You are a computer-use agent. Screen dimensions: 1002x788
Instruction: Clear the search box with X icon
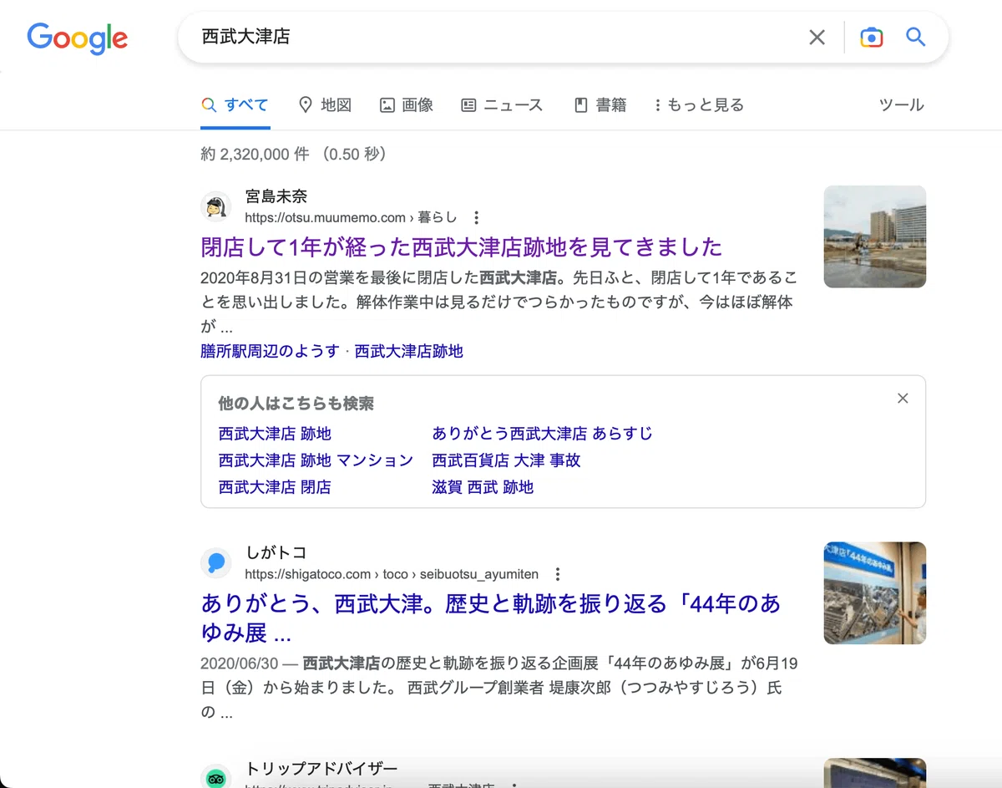tap(817, 37)
